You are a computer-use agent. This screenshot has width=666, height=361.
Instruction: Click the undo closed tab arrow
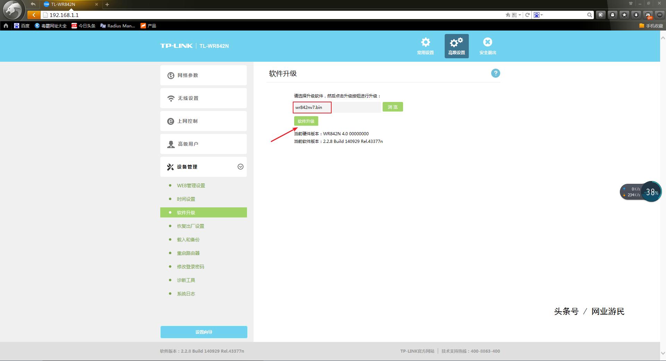pyautogui.click(x=33, y=4)
